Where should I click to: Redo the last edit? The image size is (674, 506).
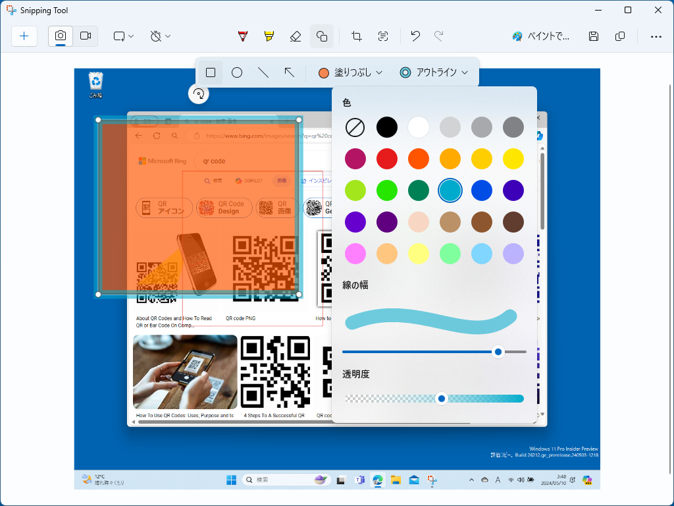click(439, 36)
